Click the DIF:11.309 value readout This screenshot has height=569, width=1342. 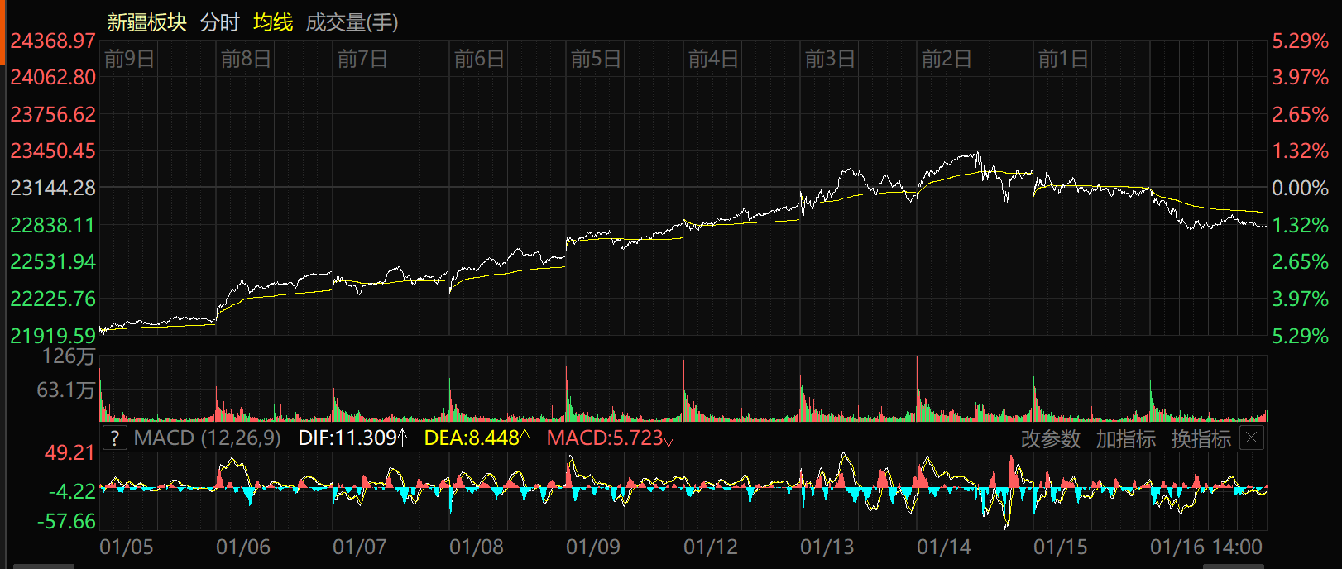click(352, 438)
